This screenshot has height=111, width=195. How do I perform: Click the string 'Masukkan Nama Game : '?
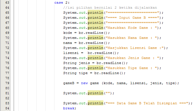tap(131, 38)
